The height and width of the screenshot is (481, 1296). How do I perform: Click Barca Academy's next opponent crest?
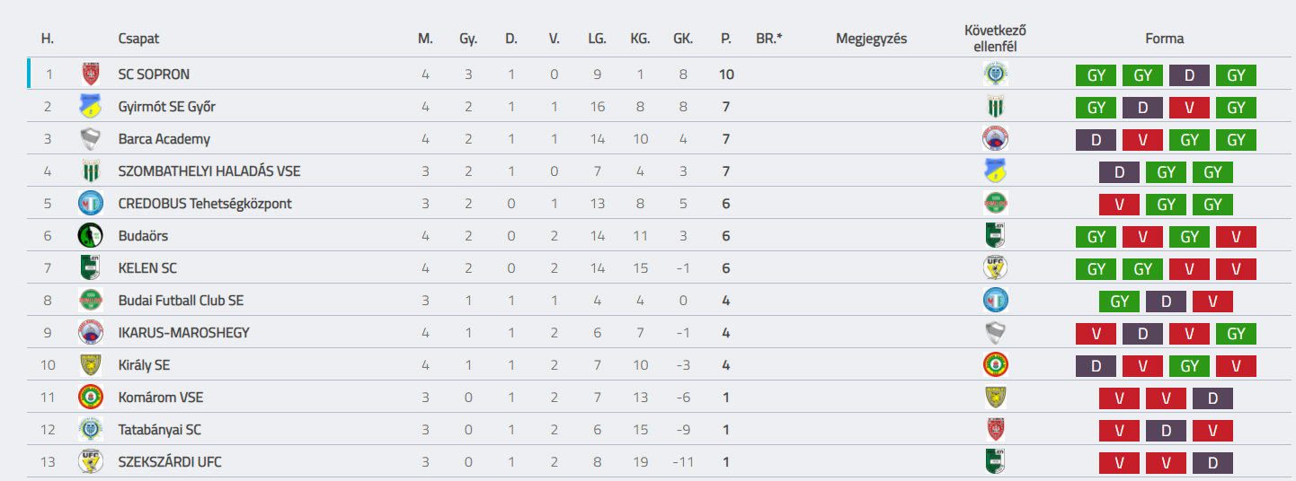[995, 139]
